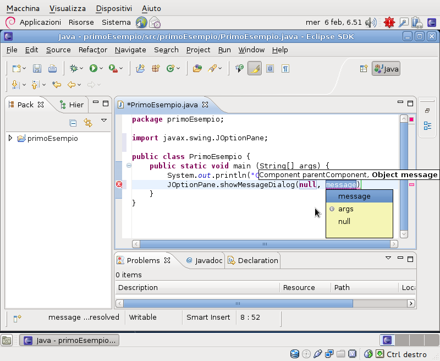
Task: Open the Problems view menu triangle
Action: [x=388, y=258]
